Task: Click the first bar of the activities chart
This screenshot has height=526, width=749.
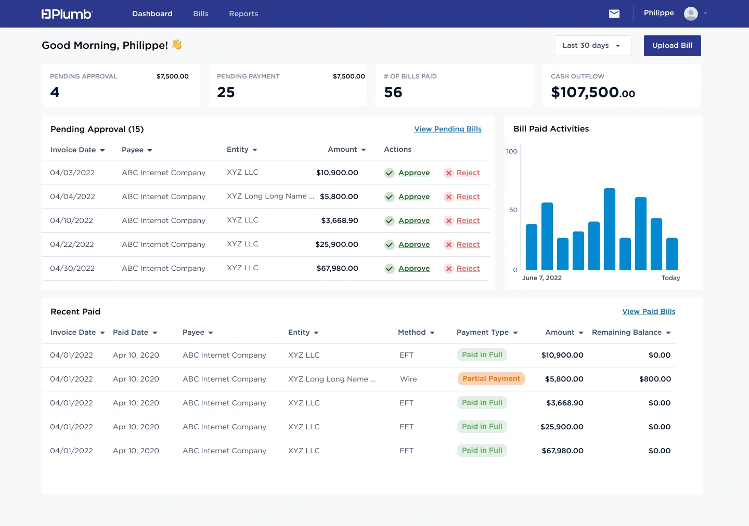Action: pyautogui.click(x=532, y=247)
